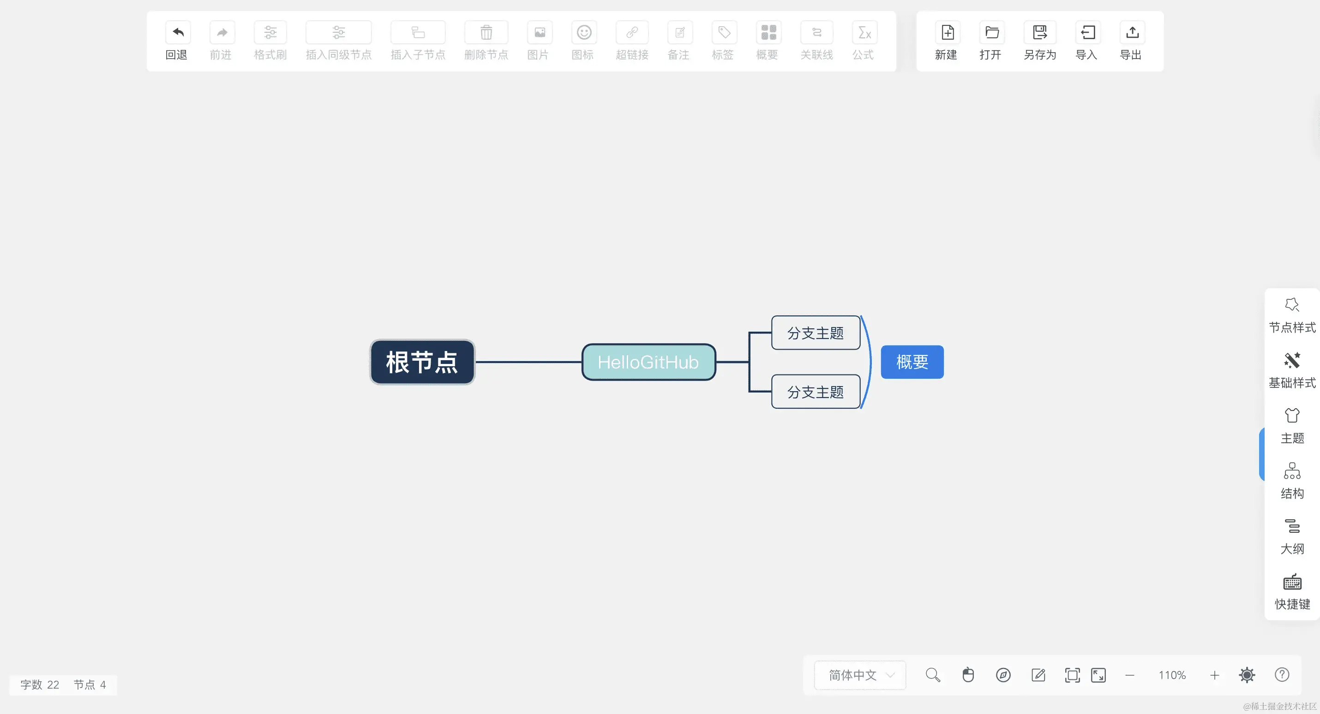1320x714 pixels.
Task: Collapse the blue sidebar handle
Action: pyautogui.click(x=1261, y=455)
